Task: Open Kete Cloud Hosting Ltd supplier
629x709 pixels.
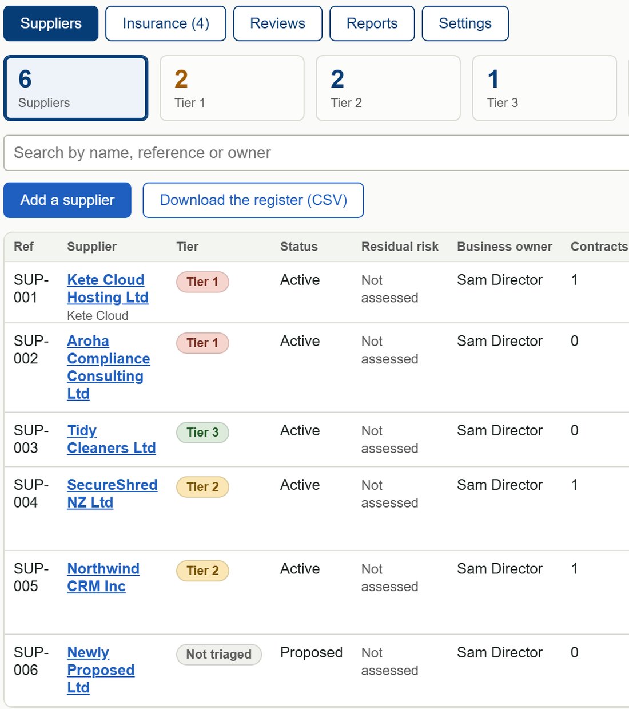Action: [108, 288]
